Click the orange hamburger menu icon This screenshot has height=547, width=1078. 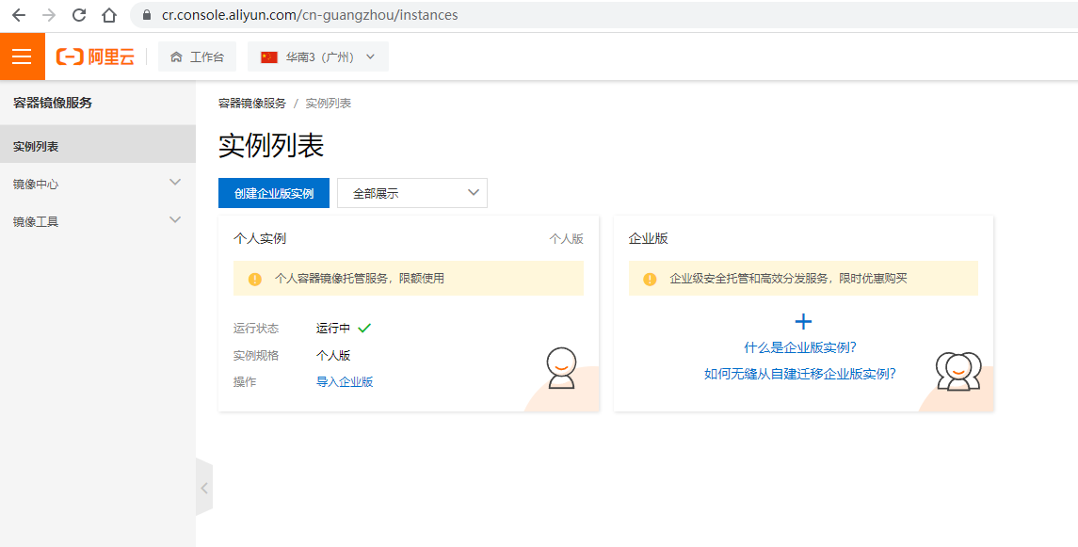tap(22, 56)
